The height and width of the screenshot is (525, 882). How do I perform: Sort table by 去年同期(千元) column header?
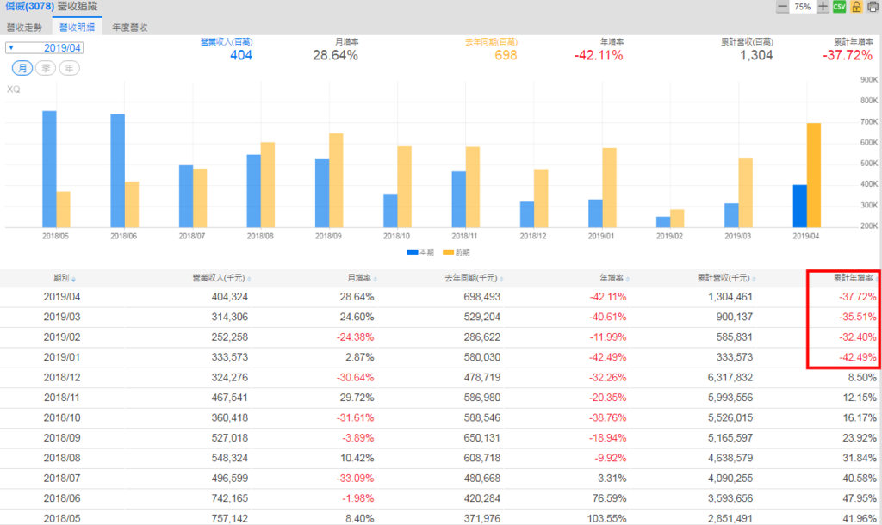[x=474, y=278]
